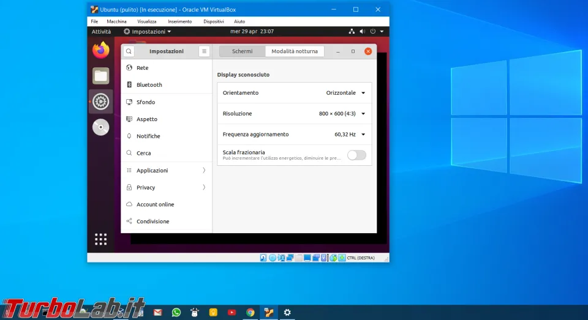Click the green arrow keyboard capture indicator
This screenshot has width=588, height=320.
[x=342, y=258]
